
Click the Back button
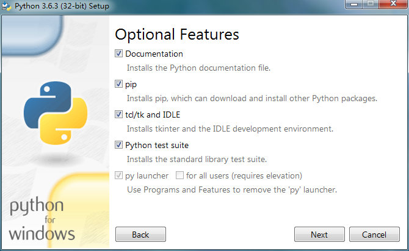point(140,235)
